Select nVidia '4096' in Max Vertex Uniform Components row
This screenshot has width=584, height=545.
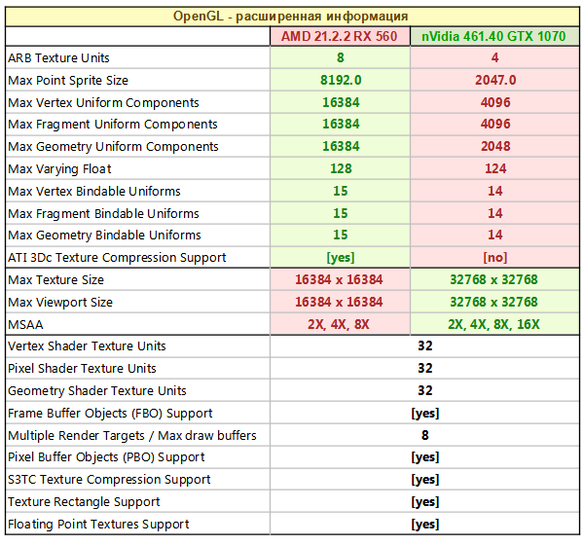494,102
